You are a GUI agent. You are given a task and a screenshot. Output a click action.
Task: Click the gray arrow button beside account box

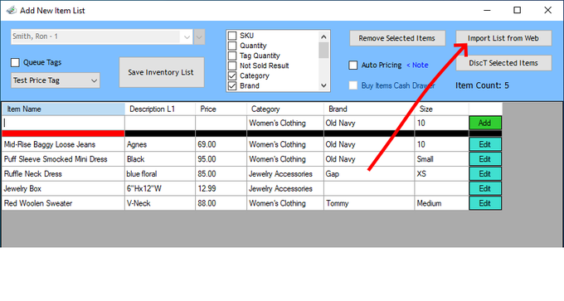(x=199, y=36)
